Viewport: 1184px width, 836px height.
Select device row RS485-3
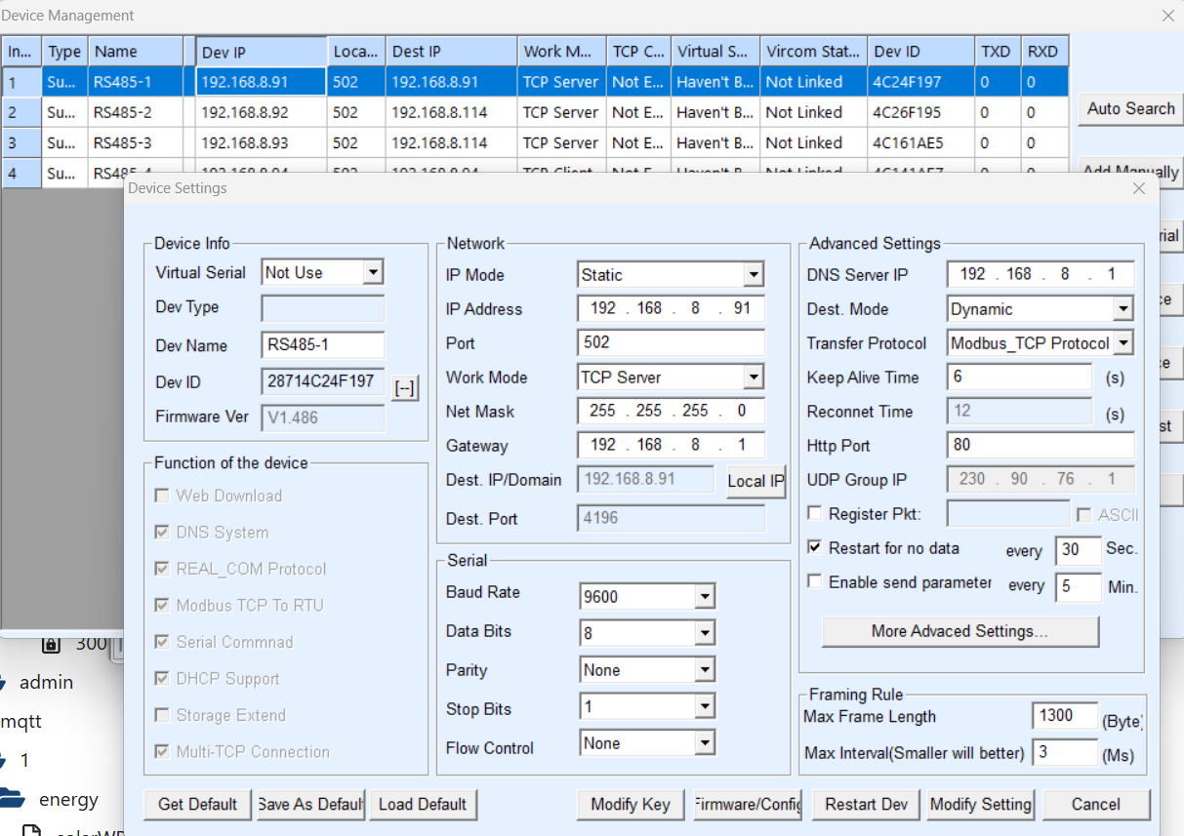click(x=535, y=142)
